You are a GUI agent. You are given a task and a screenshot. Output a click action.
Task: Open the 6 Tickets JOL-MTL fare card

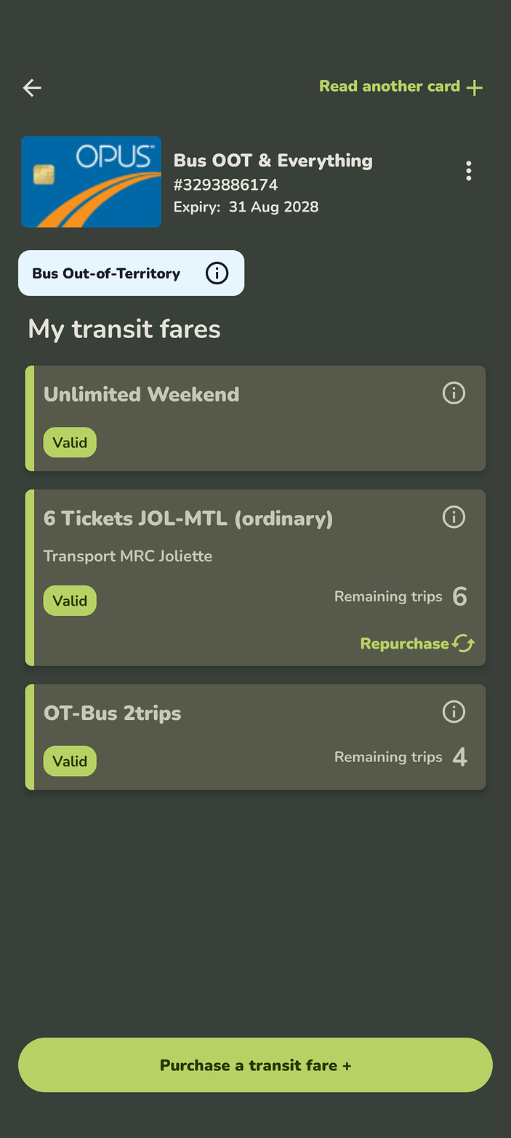[x=255, y=578]
